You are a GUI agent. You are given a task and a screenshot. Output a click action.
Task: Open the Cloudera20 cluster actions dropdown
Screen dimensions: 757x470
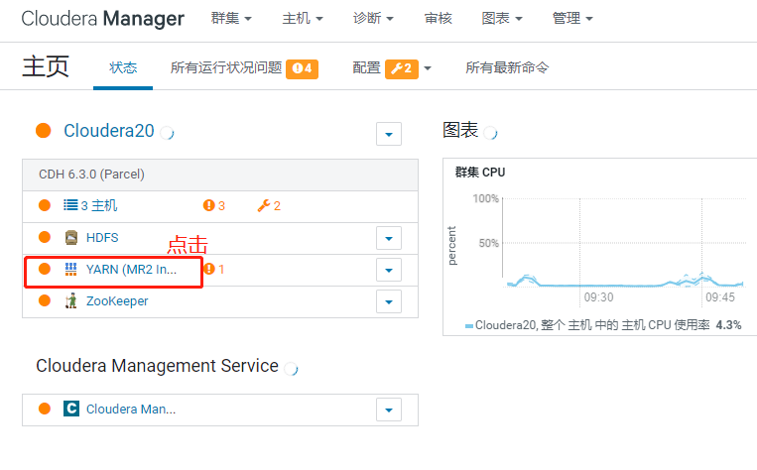[389, 134]
